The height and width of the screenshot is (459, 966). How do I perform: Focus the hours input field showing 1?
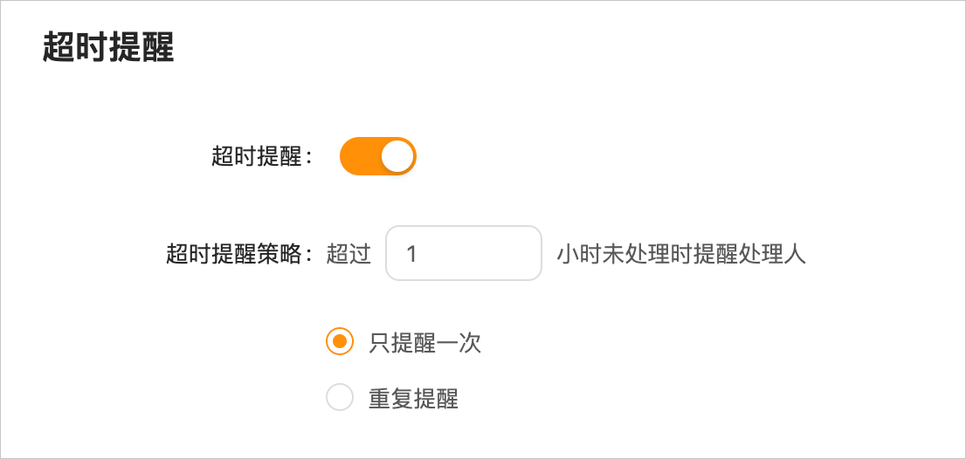pos(463,253)
